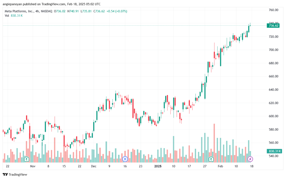286x179 pixels.
Task: Click the green 736.62 current price label
Action: [x=273, y=25]
